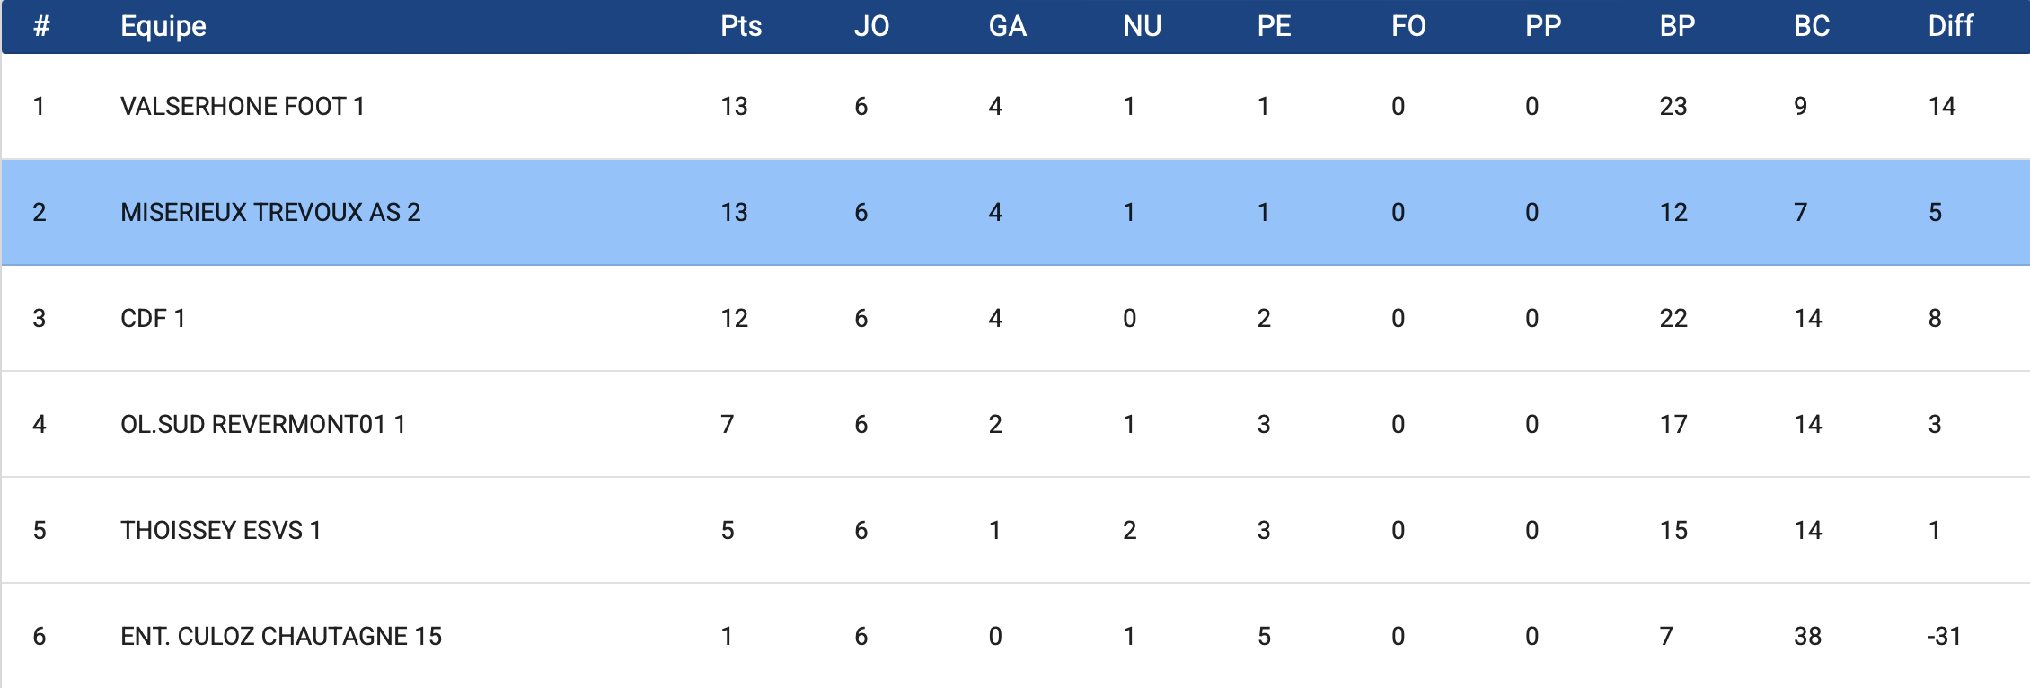Click the FO column header
Image resolution: width=2030 pixels, height=688 pixels.
(x=1408, y=26)
